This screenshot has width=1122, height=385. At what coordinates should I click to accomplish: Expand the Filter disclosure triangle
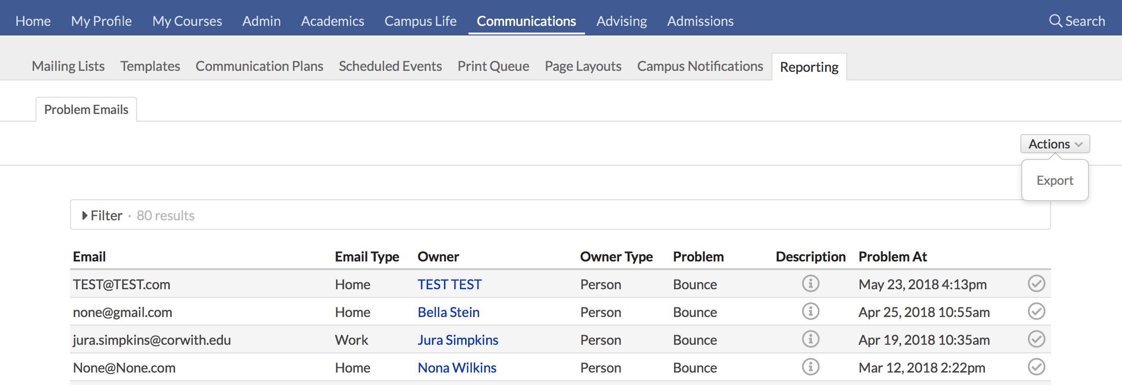85,215
